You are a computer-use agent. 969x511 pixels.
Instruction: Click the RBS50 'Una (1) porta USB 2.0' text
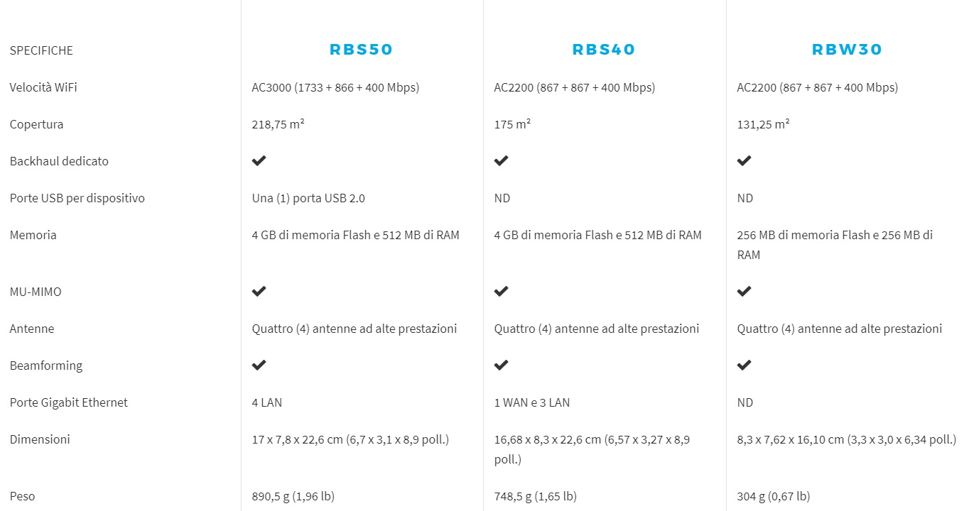tap(308, 198)
